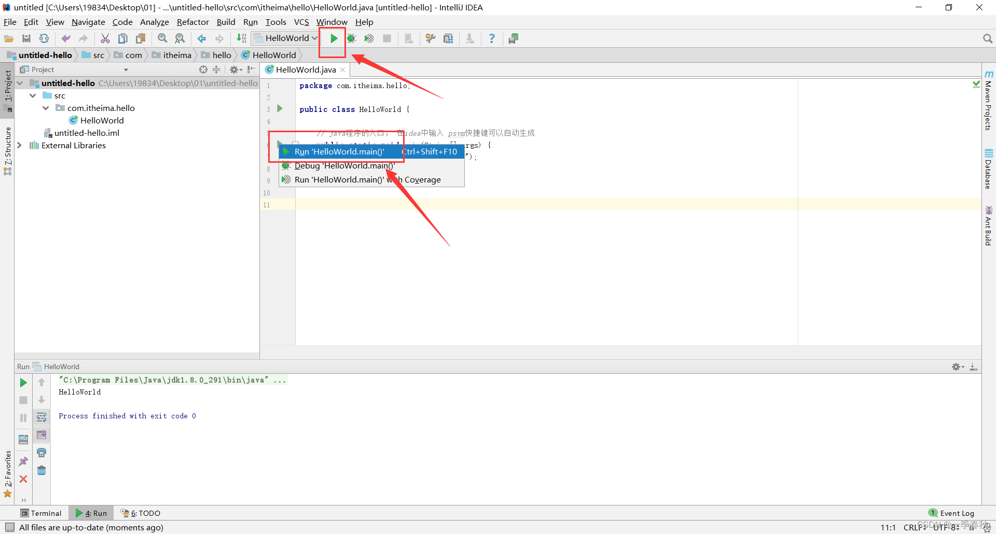
Task: Start debugging with the Debug bug icon
Action: pyautogui.click(x=352, y=38)
